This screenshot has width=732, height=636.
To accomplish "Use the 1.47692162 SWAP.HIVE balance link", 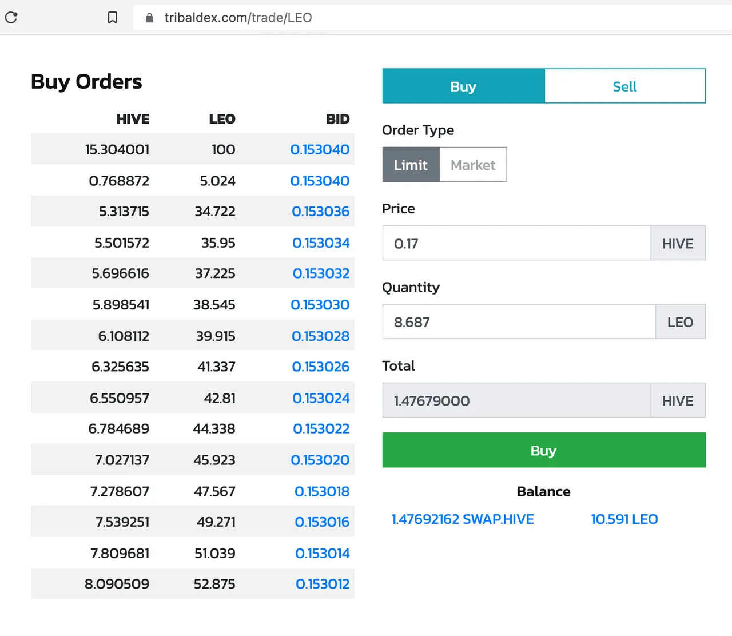I will 463,519.
